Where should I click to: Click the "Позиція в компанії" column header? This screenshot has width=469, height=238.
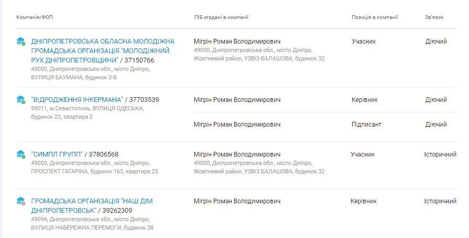[375, 17]
